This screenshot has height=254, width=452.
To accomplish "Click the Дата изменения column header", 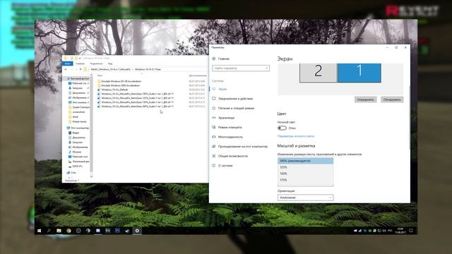I will pos(198,75).
